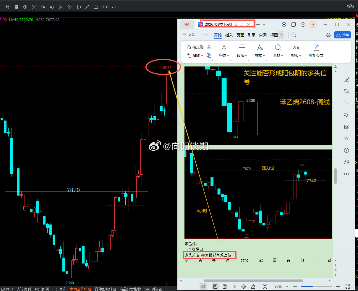Open more tools ellipsis in chart toolbar
The height and width of the screenshot is (291, 358).
click(114, 7)
